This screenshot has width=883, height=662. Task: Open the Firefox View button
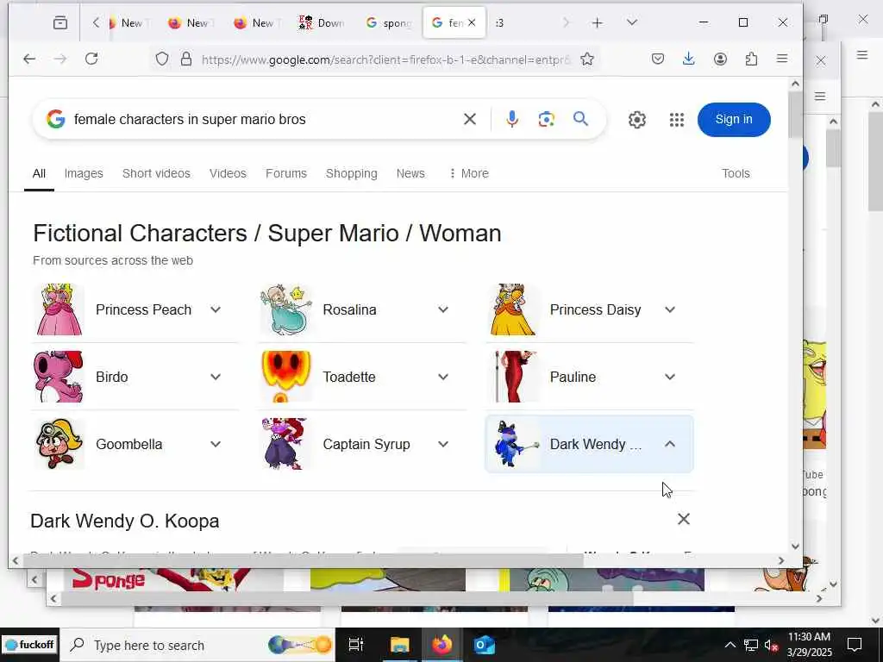60,22
